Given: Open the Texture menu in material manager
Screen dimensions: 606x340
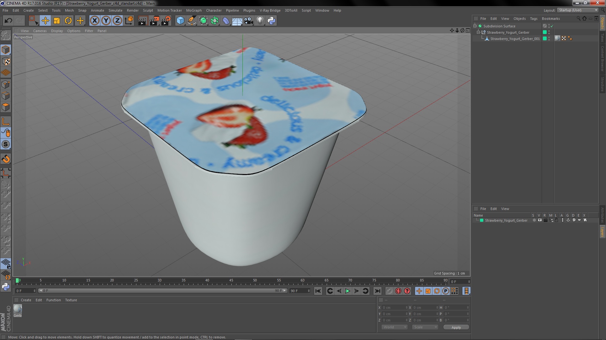Looking at the screenshot, I should click(71, 300).
